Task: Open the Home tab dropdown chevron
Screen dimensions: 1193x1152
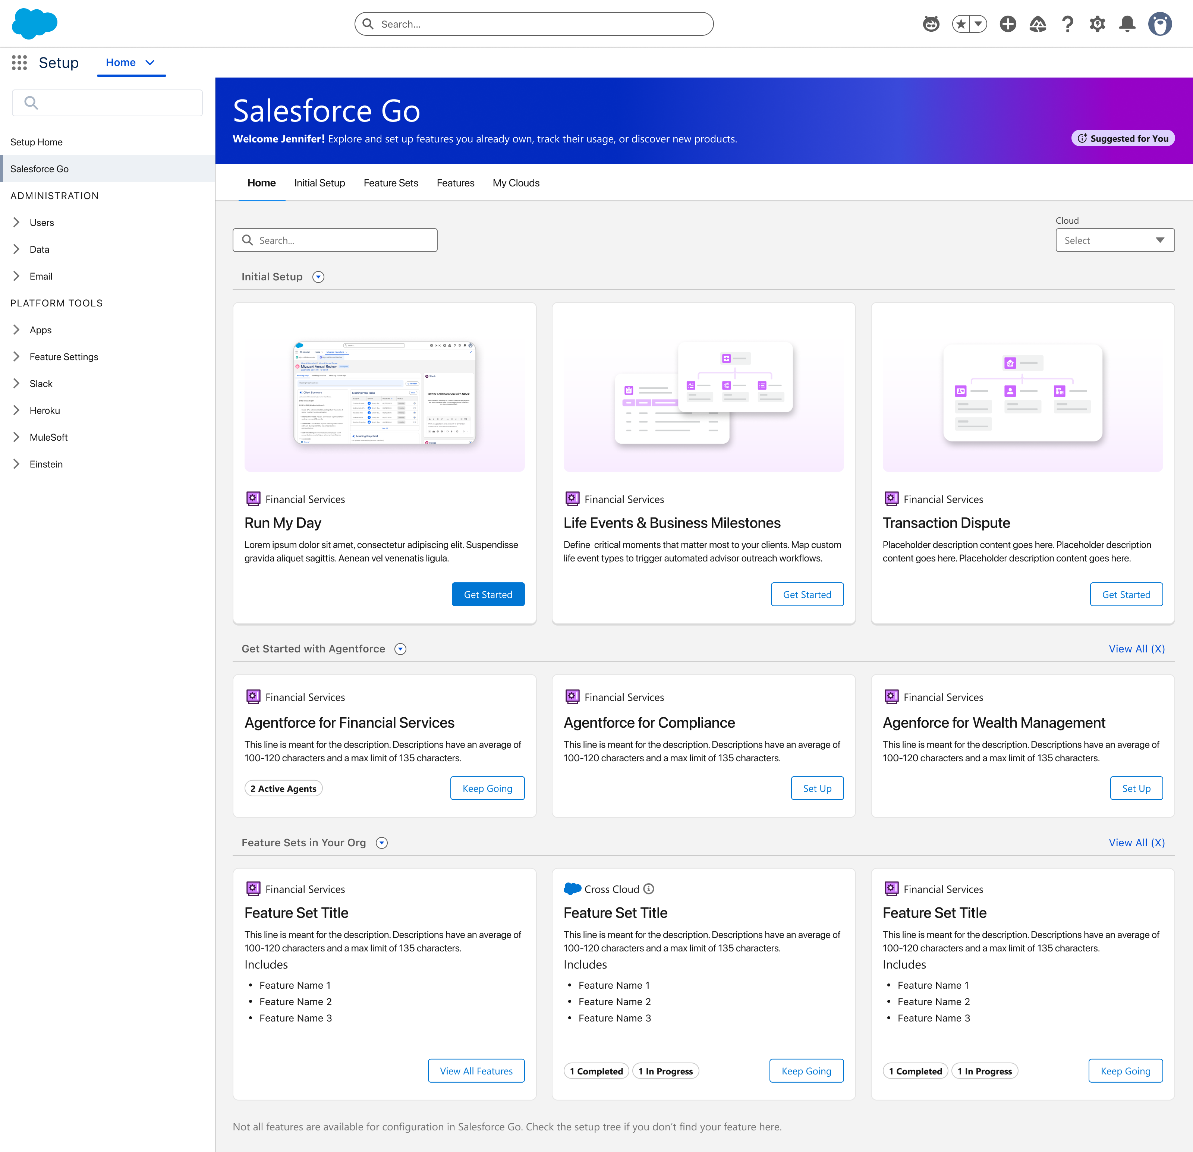Action: point(150,63)
